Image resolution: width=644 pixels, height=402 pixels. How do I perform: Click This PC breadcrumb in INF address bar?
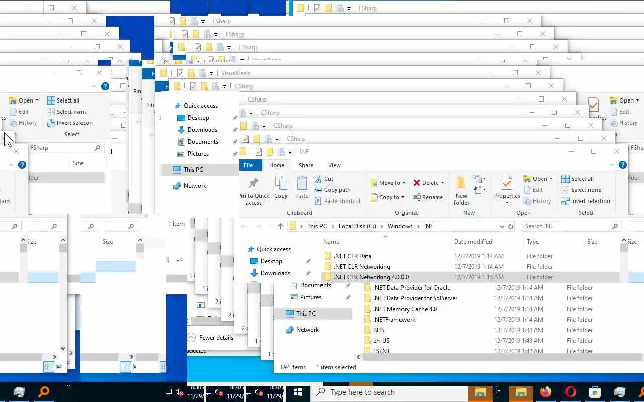317,226
